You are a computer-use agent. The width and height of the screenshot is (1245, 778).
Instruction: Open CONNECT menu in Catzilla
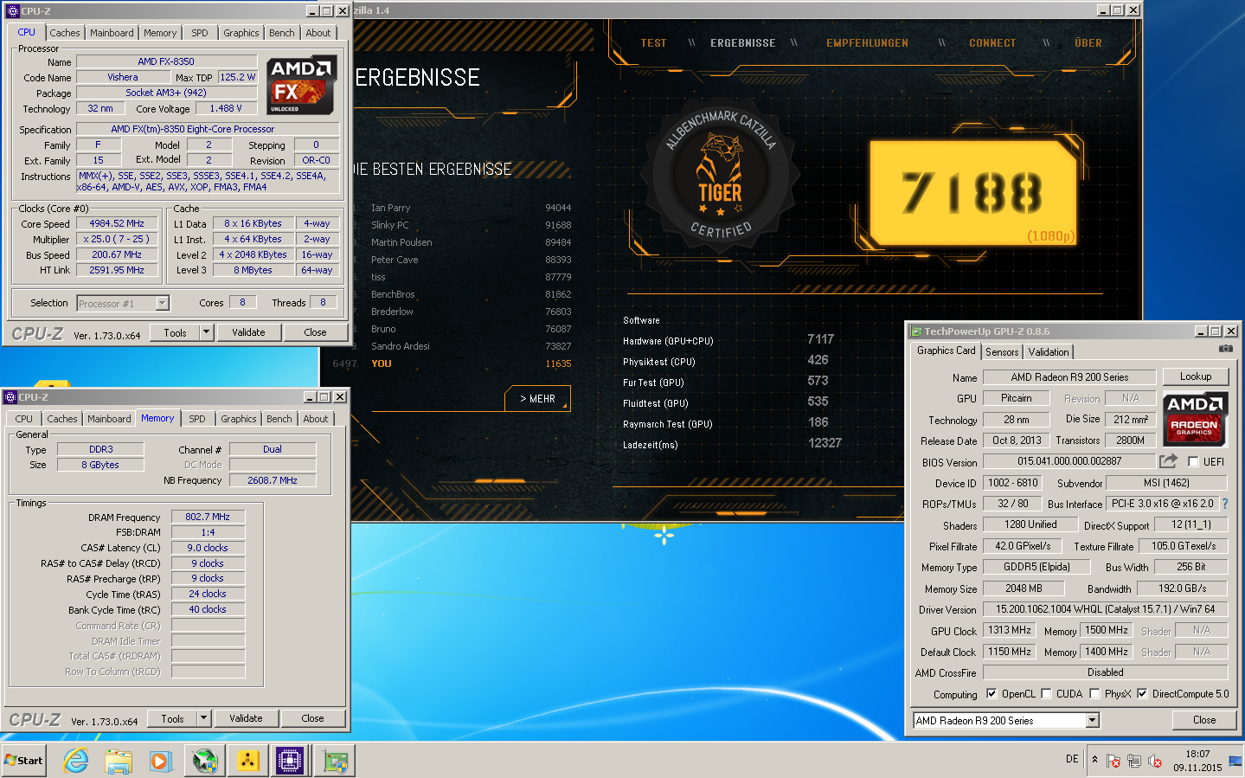[992, 43]
